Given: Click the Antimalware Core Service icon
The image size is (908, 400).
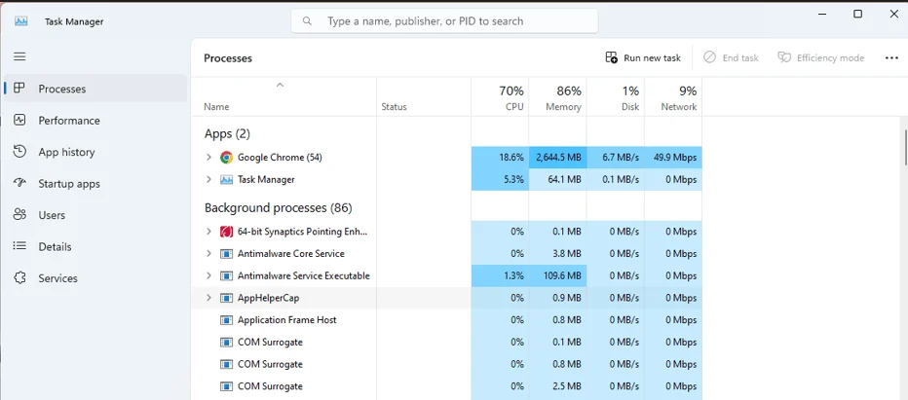Looking at the screenshot, I should (x=226, y=254).
